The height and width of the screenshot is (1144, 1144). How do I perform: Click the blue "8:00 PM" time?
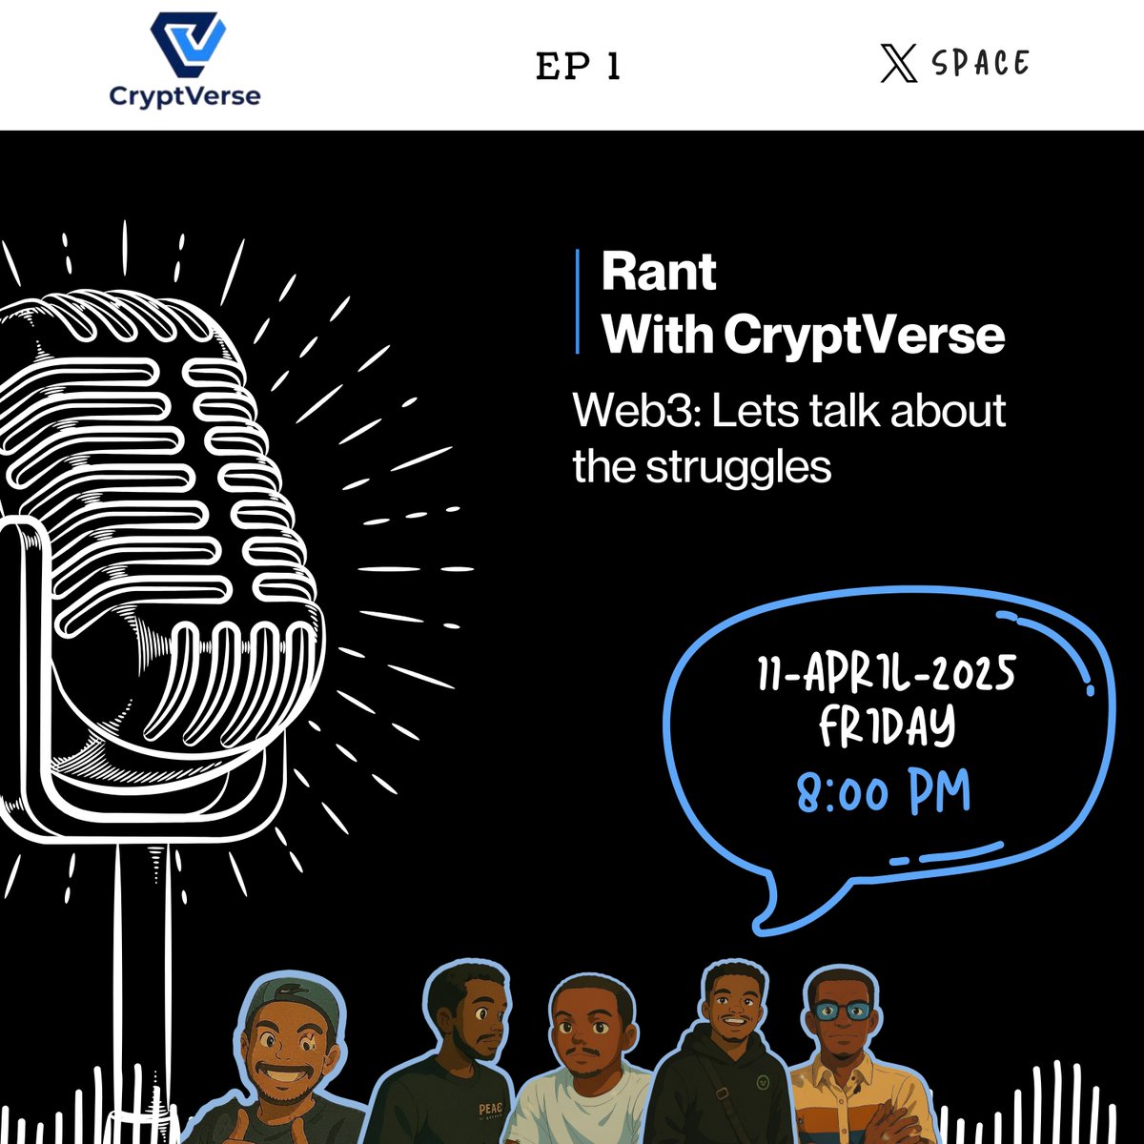(884, 792)
